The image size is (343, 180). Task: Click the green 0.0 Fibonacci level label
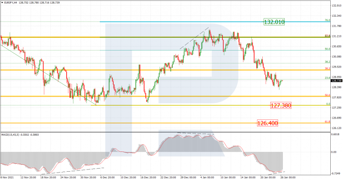pos(328,104)
